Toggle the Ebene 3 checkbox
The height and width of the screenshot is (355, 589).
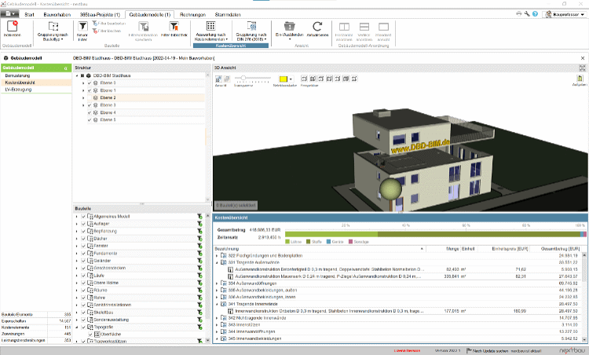90,105
